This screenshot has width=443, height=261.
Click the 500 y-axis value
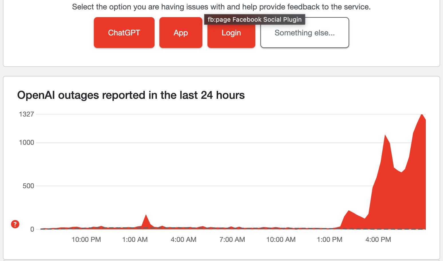(28, 186)
